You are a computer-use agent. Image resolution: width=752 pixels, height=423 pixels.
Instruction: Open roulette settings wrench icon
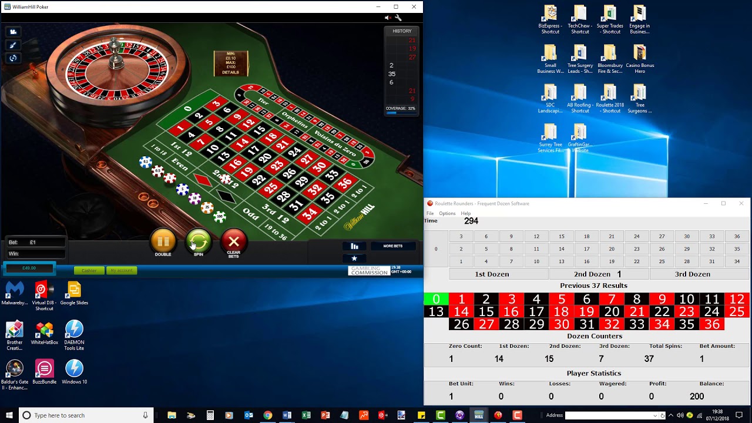click(x=398, y=18)
